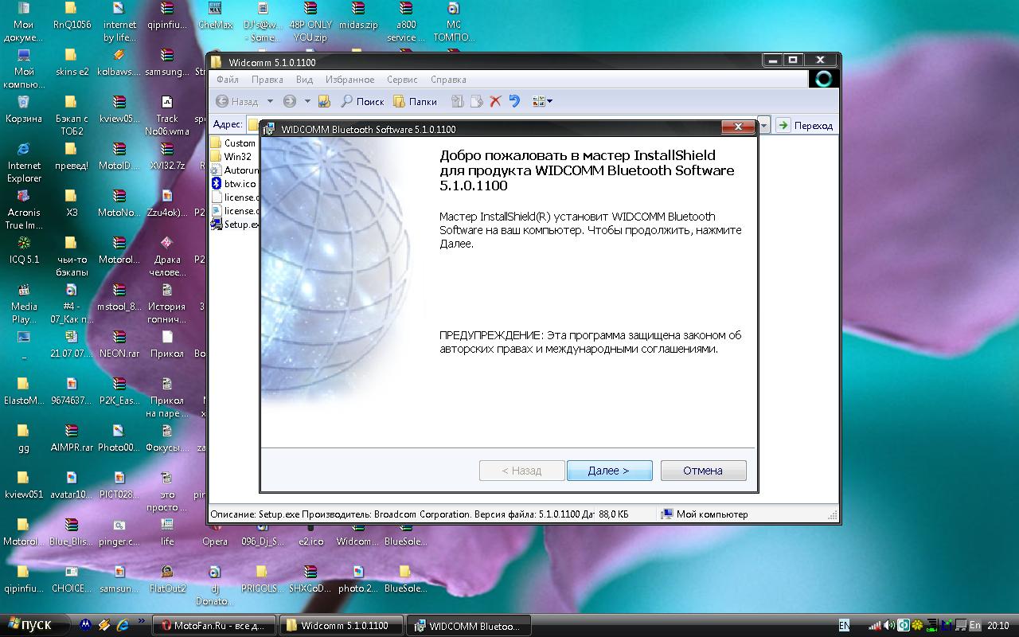This screenshot has height=637, width=1019.
Task: Expand the back history dropdown arrow
Action: [270, 101]
